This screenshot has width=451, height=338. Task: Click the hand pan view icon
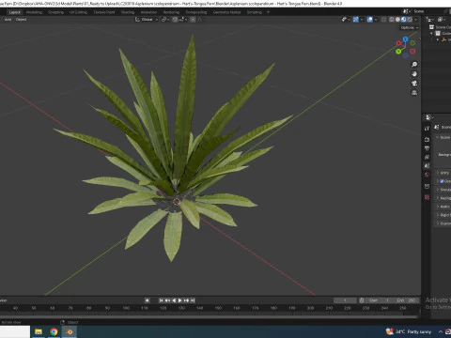click(414, 74)
